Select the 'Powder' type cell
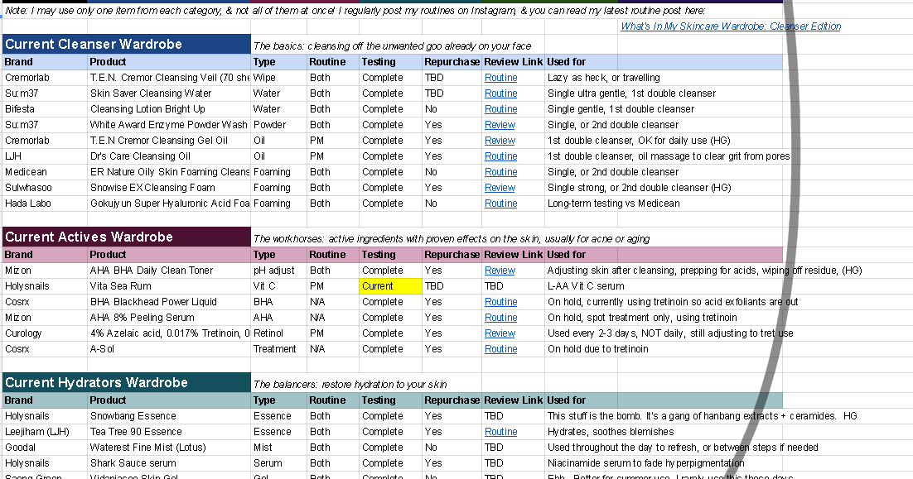The image size is (913, 479). coord(279,125)
